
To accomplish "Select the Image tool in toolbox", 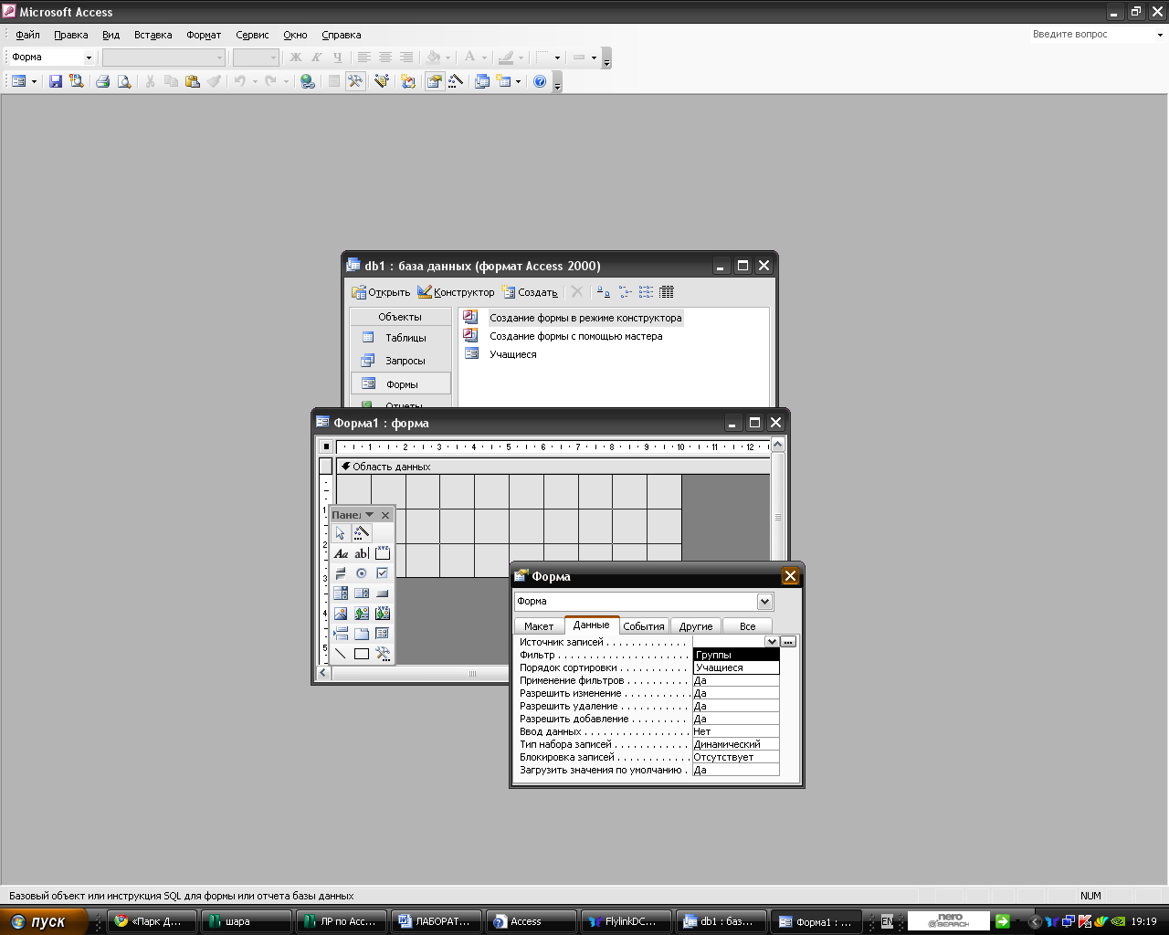I will point(341,614).
